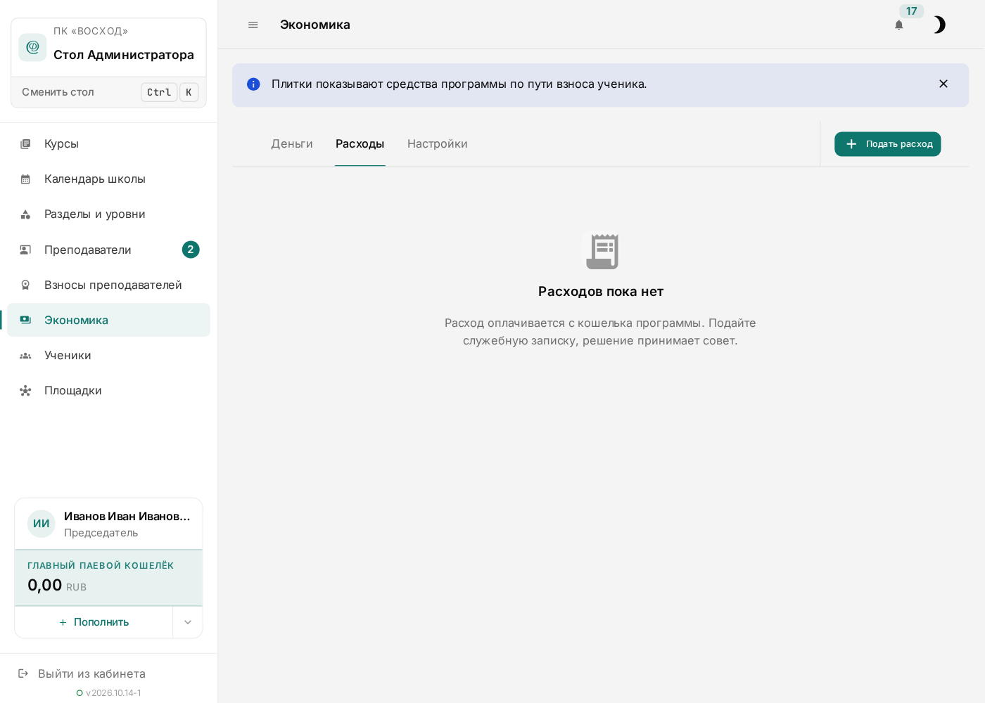Toggle dark mode moon icon
The height and width of the screenshot is (703, 985).
point(939,25)
